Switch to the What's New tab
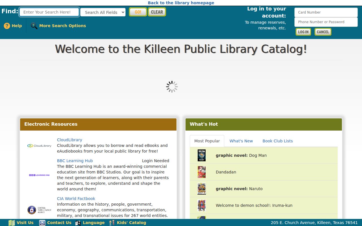Viewport: 362px width, 226px height. tap(241, 141)
